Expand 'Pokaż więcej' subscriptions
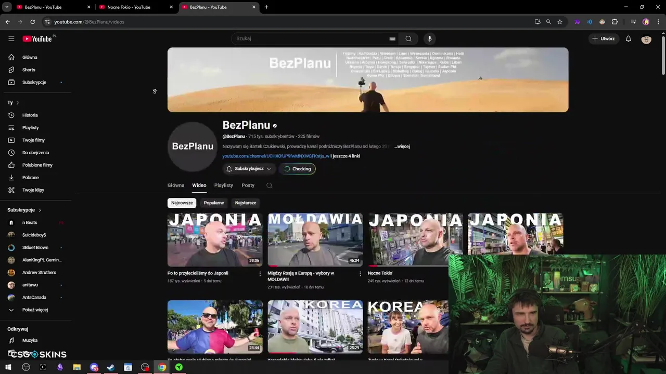The image size is (666, 374). 35,310
